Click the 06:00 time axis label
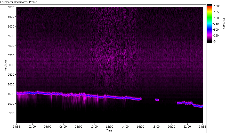 [63, 127]
